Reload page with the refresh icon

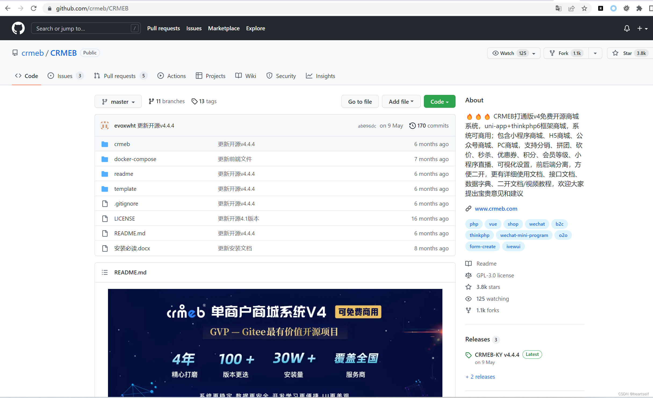click(34, 9)
